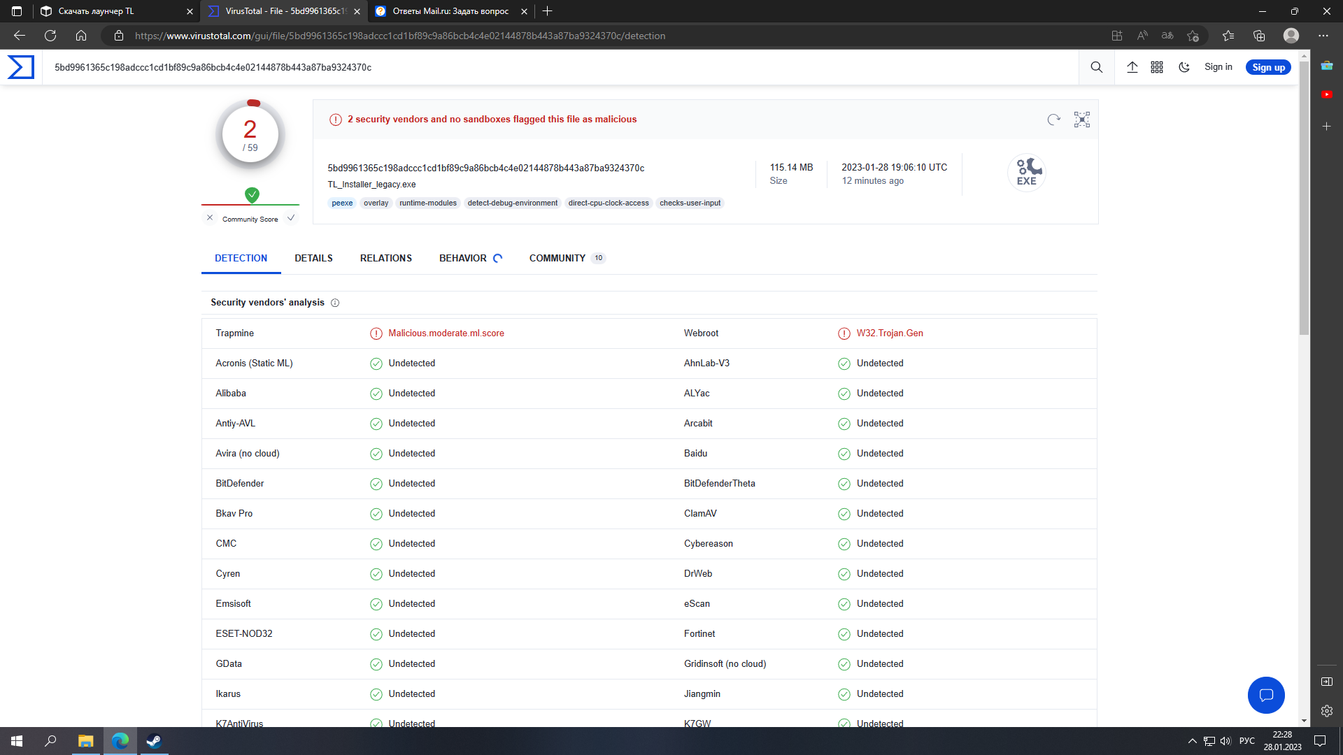Click the browser profile avatar icon

[x=1291, y=36]
